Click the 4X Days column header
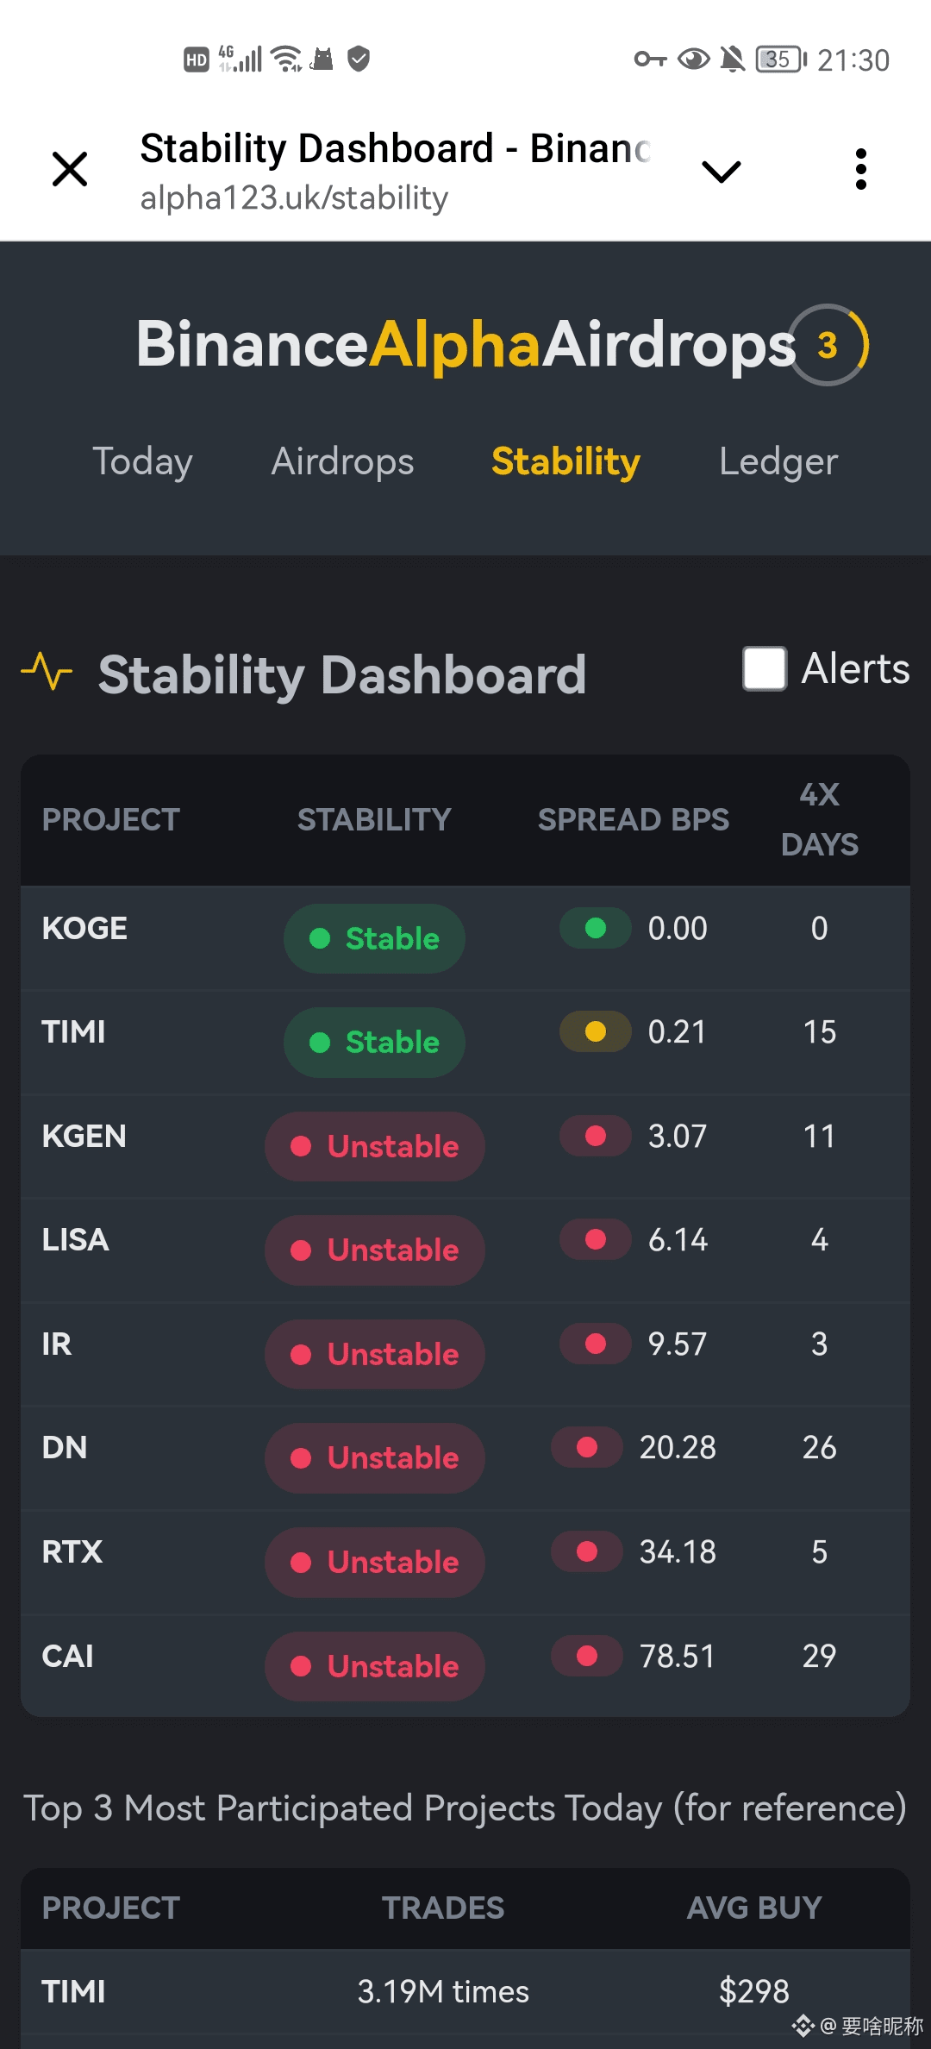The width and height of the screenshot is (931, 2049). [819, 819]
